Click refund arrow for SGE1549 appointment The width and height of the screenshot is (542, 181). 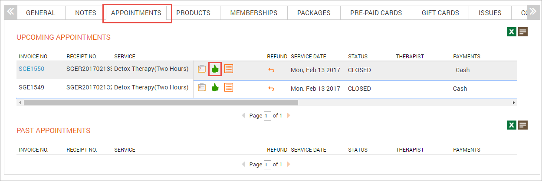tap(271, 89)
